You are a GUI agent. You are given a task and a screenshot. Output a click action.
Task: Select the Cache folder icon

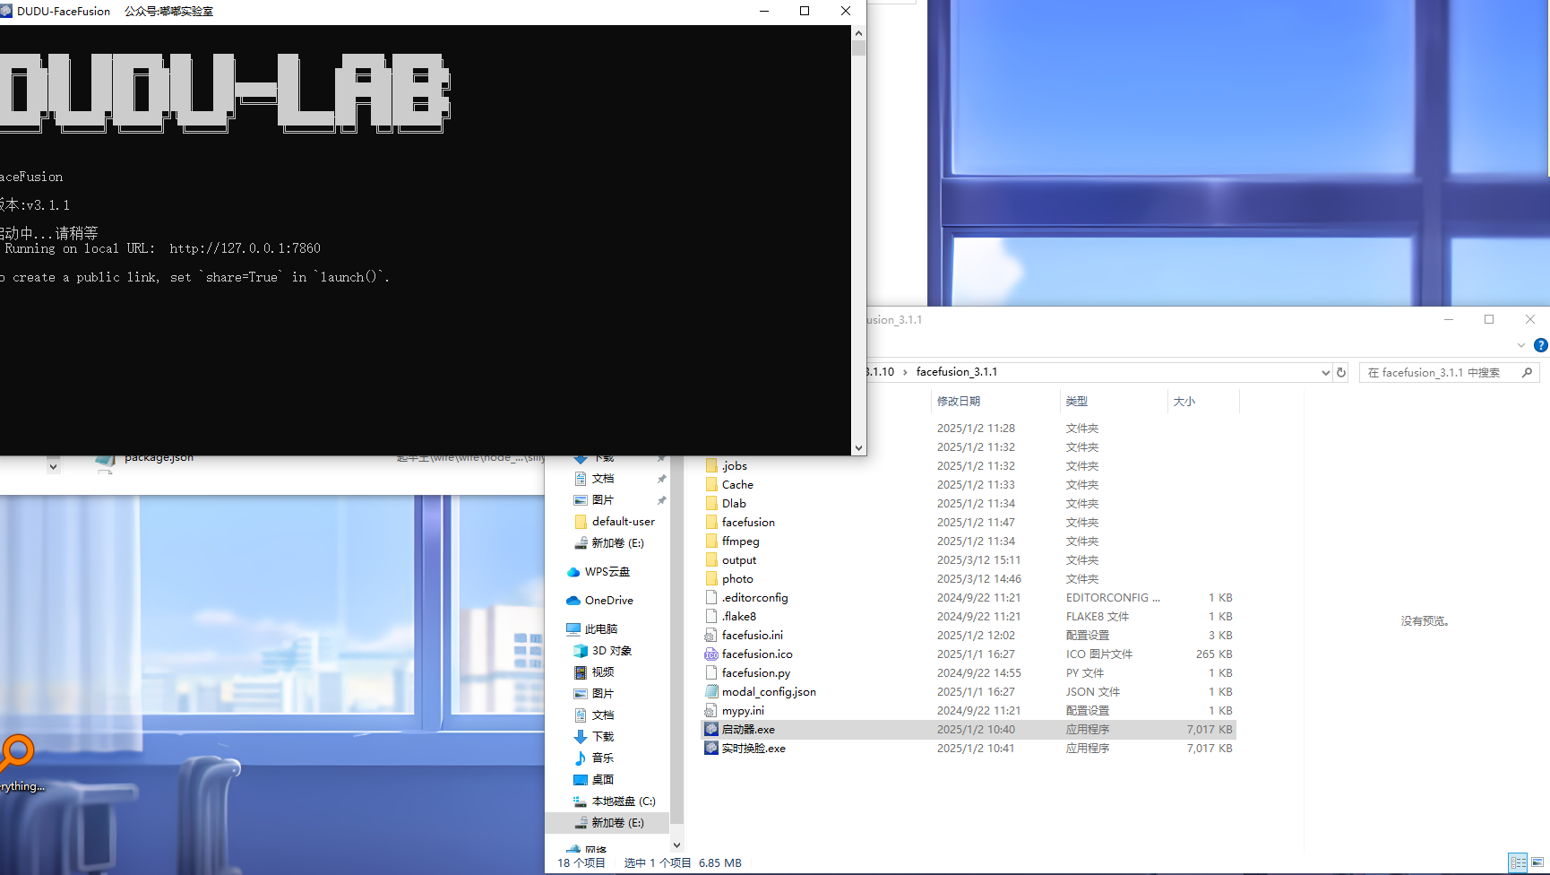tap(711, 484)
